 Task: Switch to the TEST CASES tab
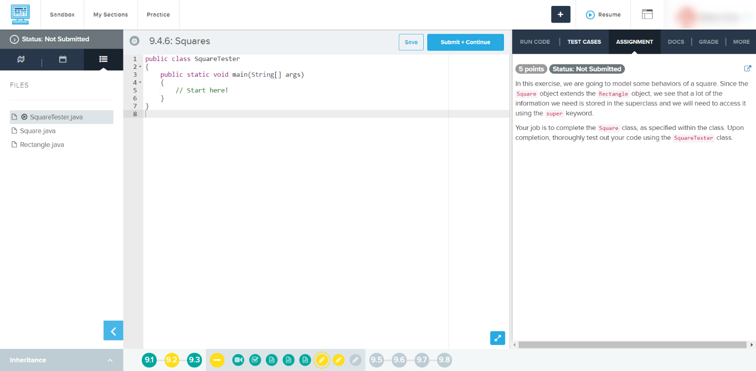(584, 42)
